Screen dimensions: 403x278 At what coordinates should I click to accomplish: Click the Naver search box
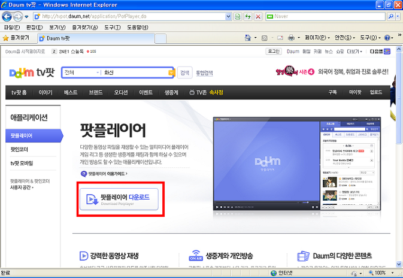pyautogui.click(x=325, y=16)
